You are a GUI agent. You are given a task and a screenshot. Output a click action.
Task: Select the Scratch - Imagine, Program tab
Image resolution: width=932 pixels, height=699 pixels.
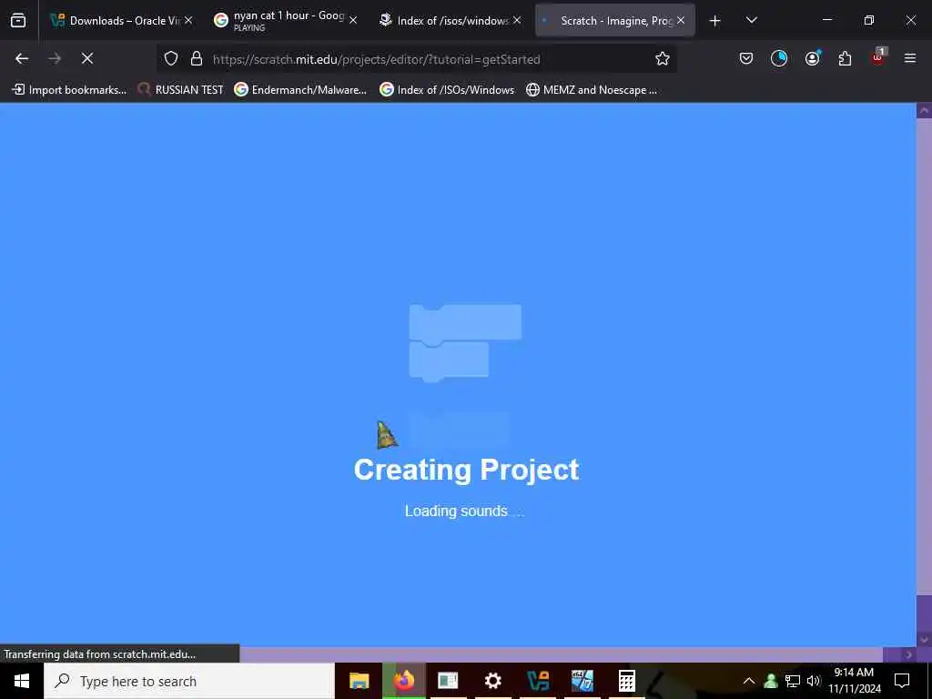[x=614, y=20]
